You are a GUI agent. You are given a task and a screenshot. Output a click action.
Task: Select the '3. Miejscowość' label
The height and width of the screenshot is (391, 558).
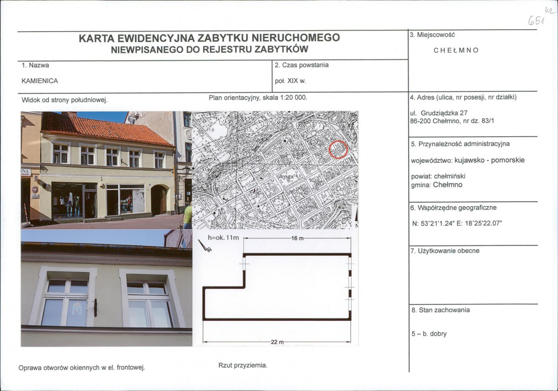click(x=432, y=35)
